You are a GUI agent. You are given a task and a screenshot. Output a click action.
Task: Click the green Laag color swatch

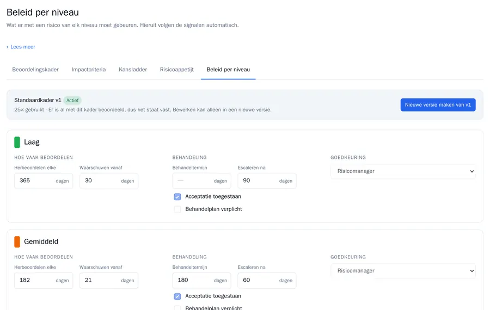coord(17,142)
